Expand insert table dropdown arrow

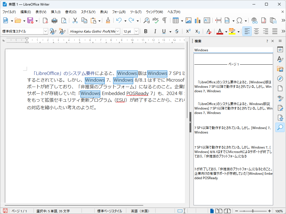pyautogui.click(x=182, y=21)
